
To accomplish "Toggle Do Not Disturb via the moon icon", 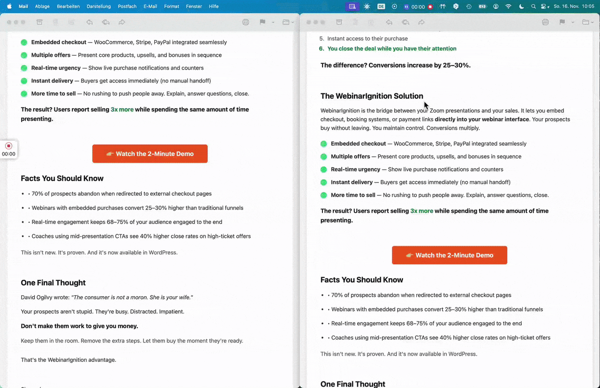I will click(521, 7).
